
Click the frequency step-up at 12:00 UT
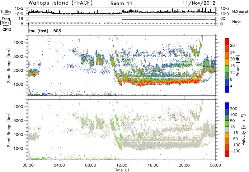coord(122,21)
